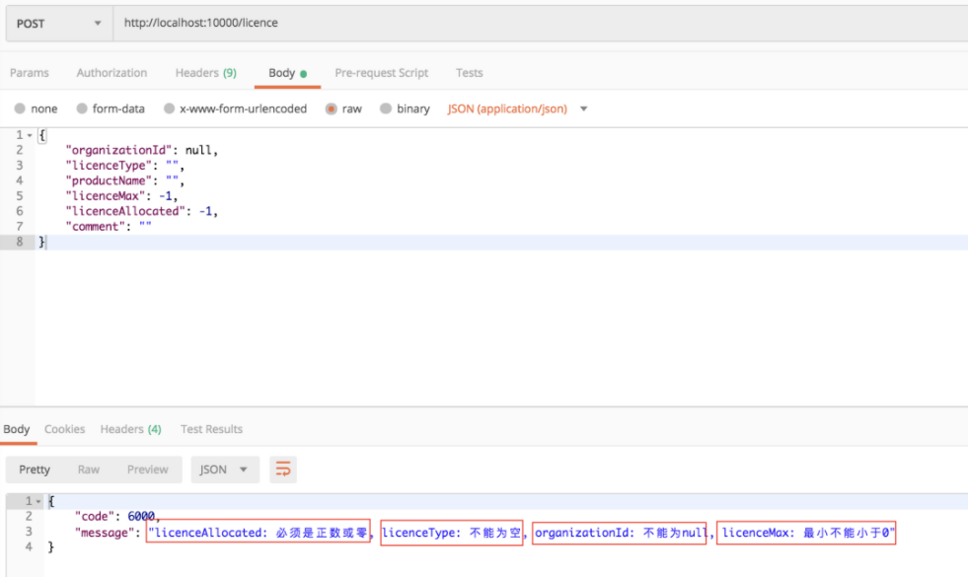Switch to the Authorization tab
The image size is (968, 580).
point(112,72)
